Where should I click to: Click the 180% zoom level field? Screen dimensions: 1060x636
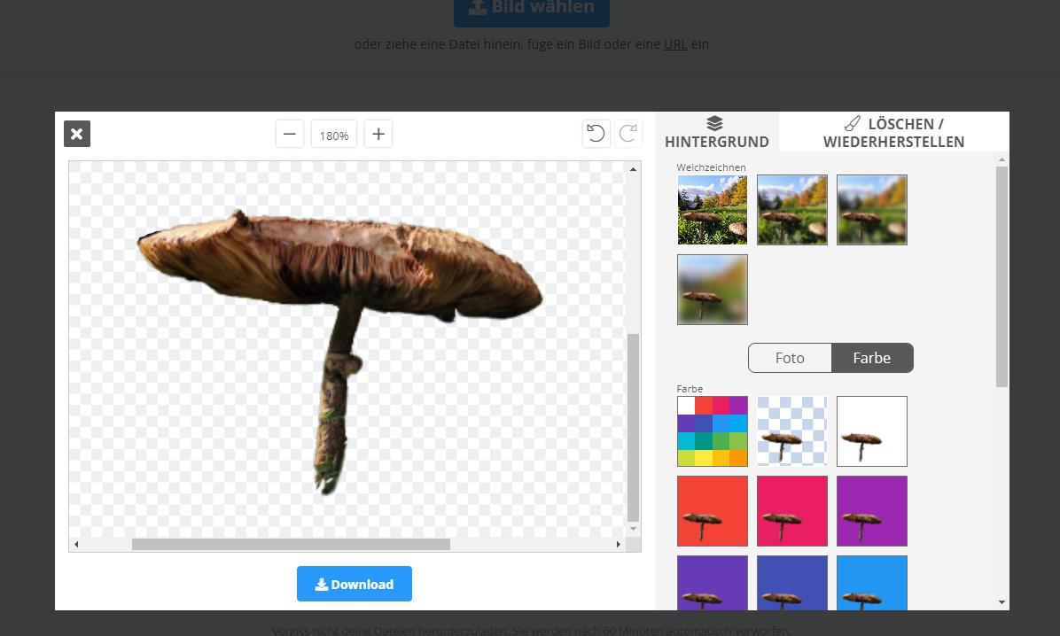pos(334,136)
